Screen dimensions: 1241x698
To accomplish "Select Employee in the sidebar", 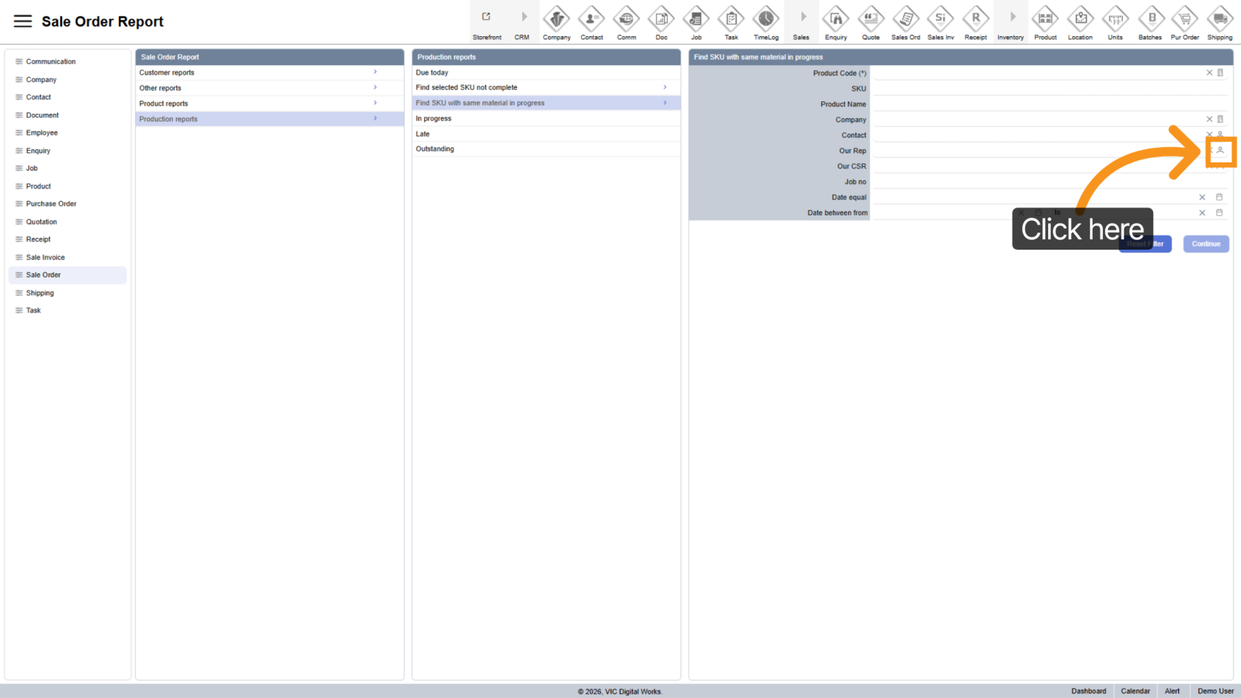I will pyautogui.click(x=67, y=133).
